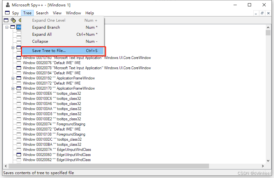Image resolution: width=274 pixels, height=178 pixels.
Task: Expand Window 00020170 ApplicationFrameWindow node
Action: 13,88
